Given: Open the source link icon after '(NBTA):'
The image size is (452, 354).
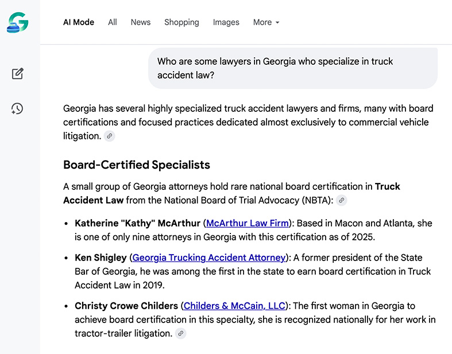Looking at the screenshot, I should (342, 200).
